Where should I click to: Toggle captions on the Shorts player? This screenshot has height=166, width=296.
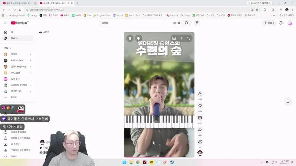tap(174, 38)
